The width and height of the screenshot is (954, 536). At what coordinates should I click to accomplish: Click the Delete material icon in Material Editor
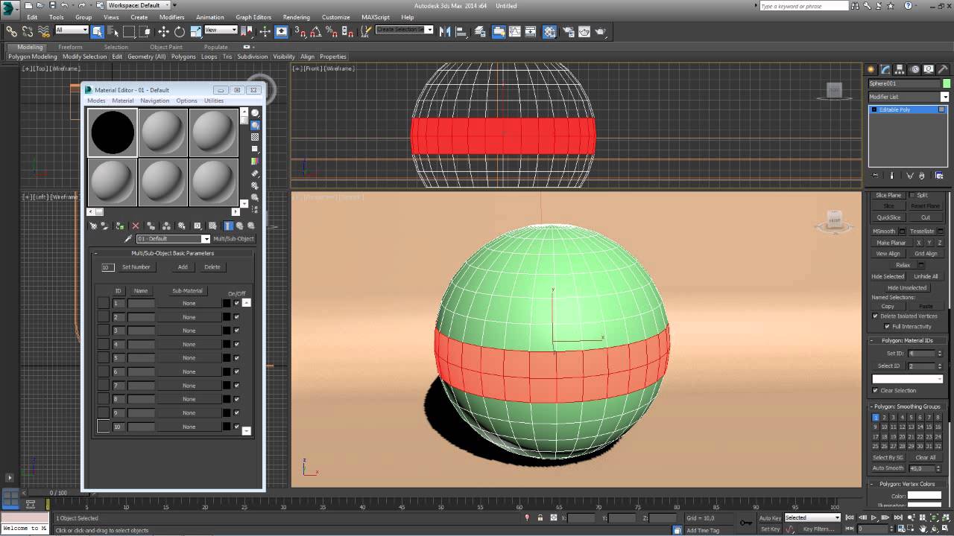[x=135, y=226]
